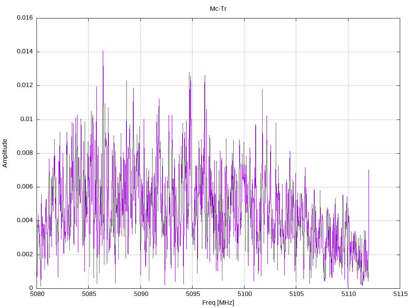The height and width of the screenshot is (308, 411).
Task: Click the y-axis tick label 0.002
Action: [x=25, y=255]
